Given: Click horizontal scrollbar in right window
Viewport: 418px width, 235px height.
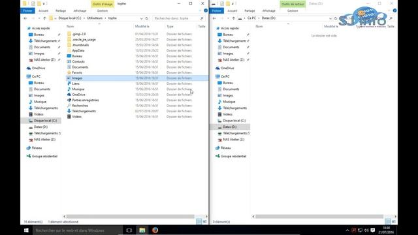Looking at the screenshot, I should click(x=319, y=216).
